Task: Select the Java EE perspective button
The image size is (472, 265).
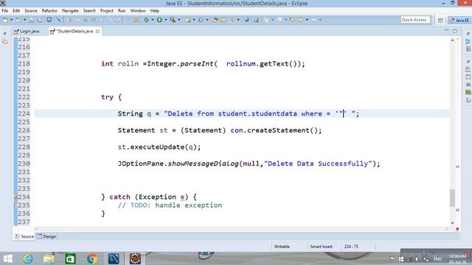Action: tap(459, 20)
